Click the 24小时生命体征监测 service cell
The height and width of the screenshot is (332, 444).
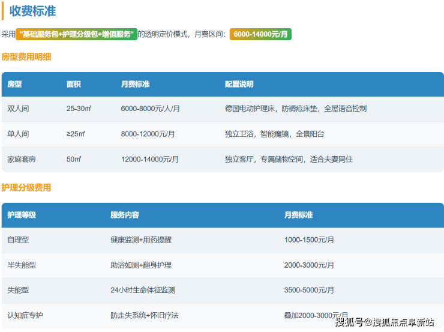tap(143, 290)
